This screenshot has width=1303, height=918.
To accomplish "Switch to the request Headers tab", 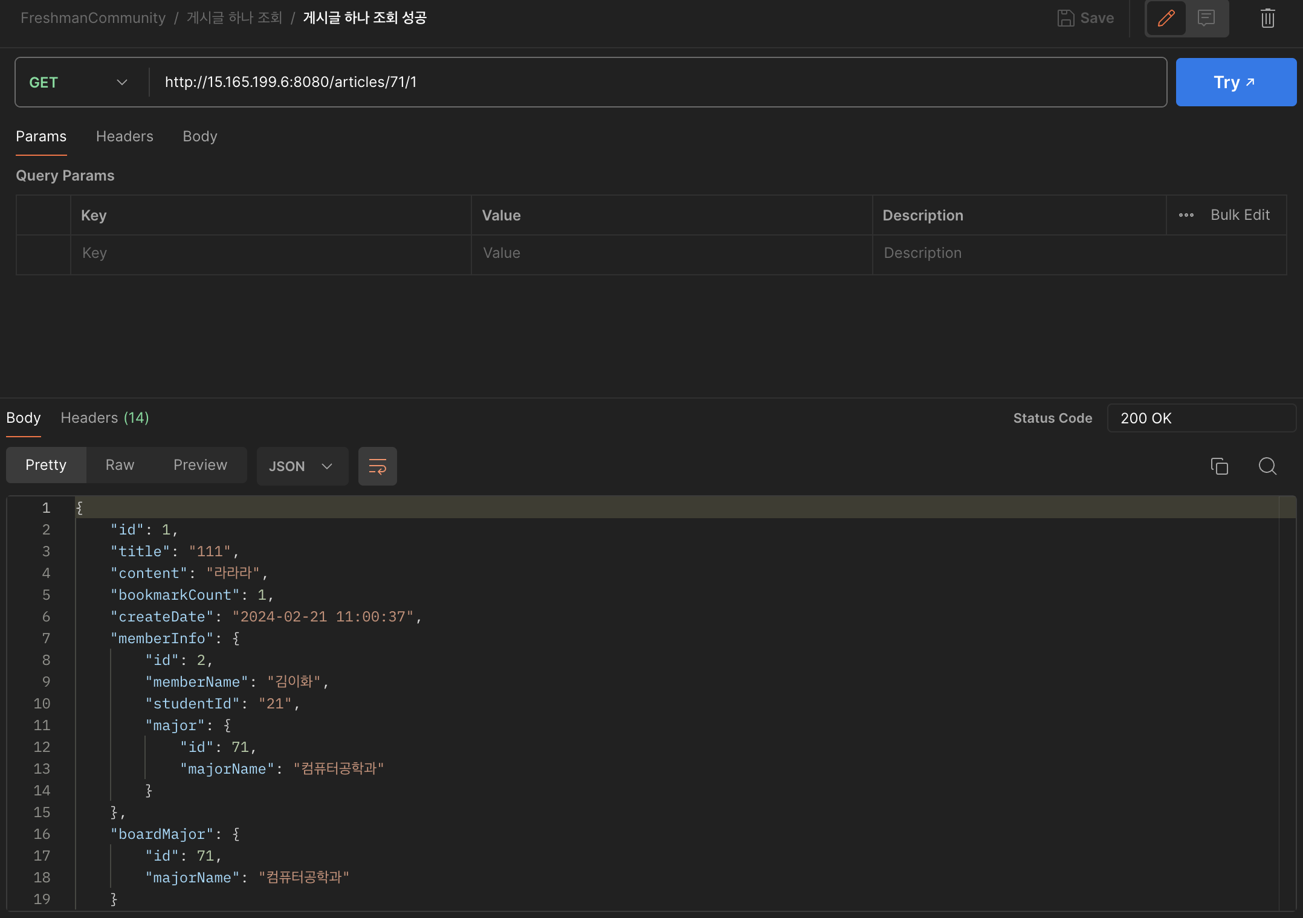I will coord(124,136).
